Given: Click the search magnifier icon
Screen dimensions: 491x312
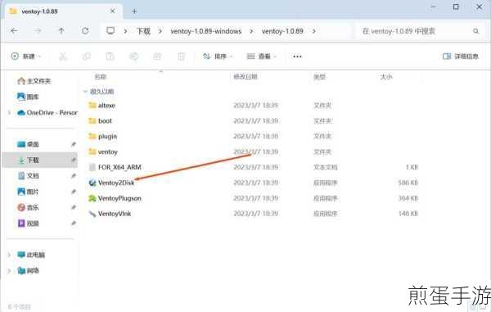Looking at the screenshot, I should click(476, 31).
